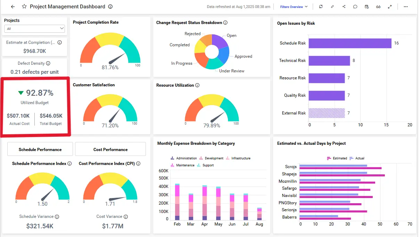The width and height of the screenshot is (419, 237).
Task: Click the back arrow button
Action: pos(13,6)
